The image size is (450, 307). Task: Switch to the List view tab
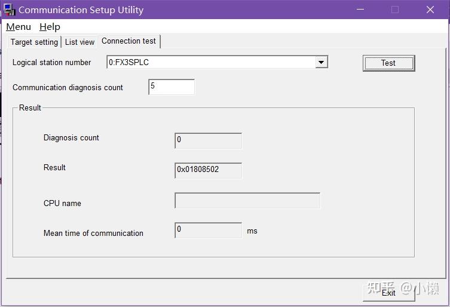tap(79, 42)
